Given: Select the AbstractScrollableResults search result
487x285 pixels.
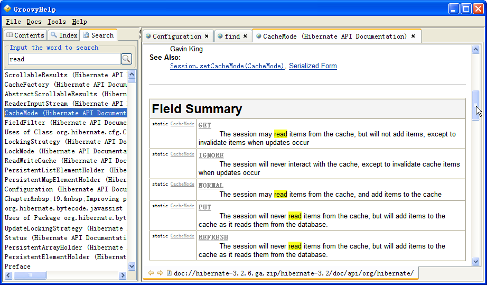Looking at the screenshot, I should pyautogui.click(x=65, y=94).
